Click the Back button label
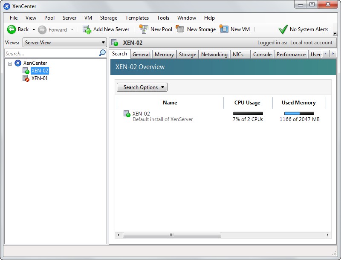The image size is (341, 260). (23, 29)
